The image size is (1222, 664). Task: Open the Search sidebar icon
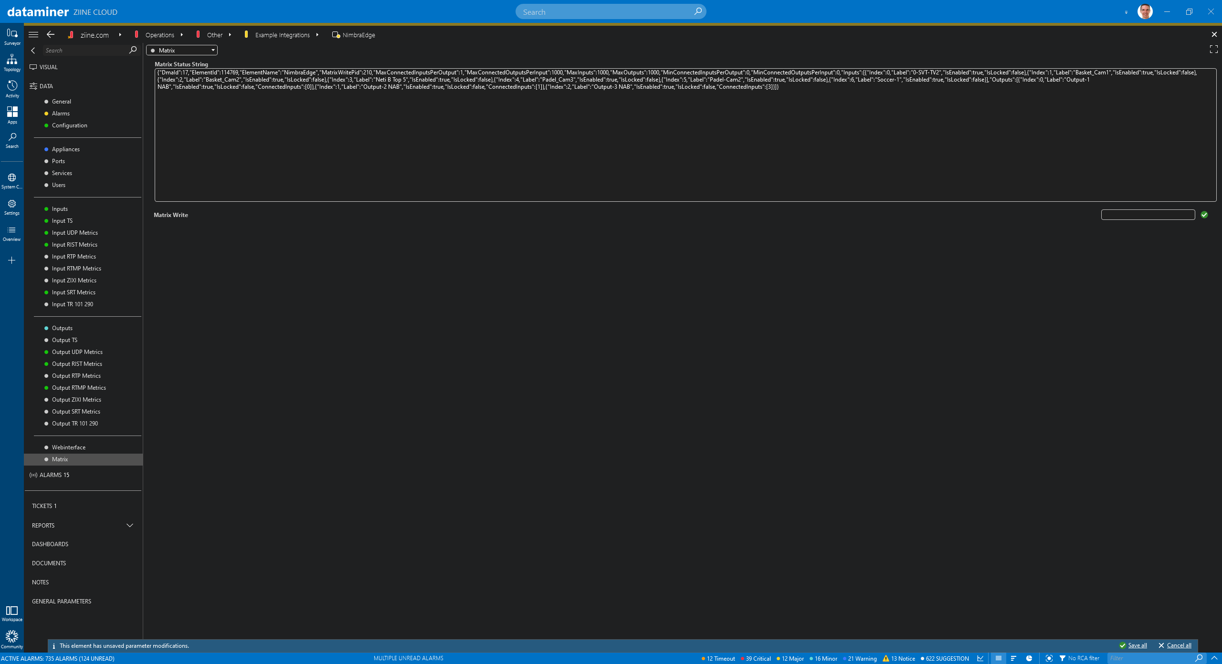(x=12, y=140)
